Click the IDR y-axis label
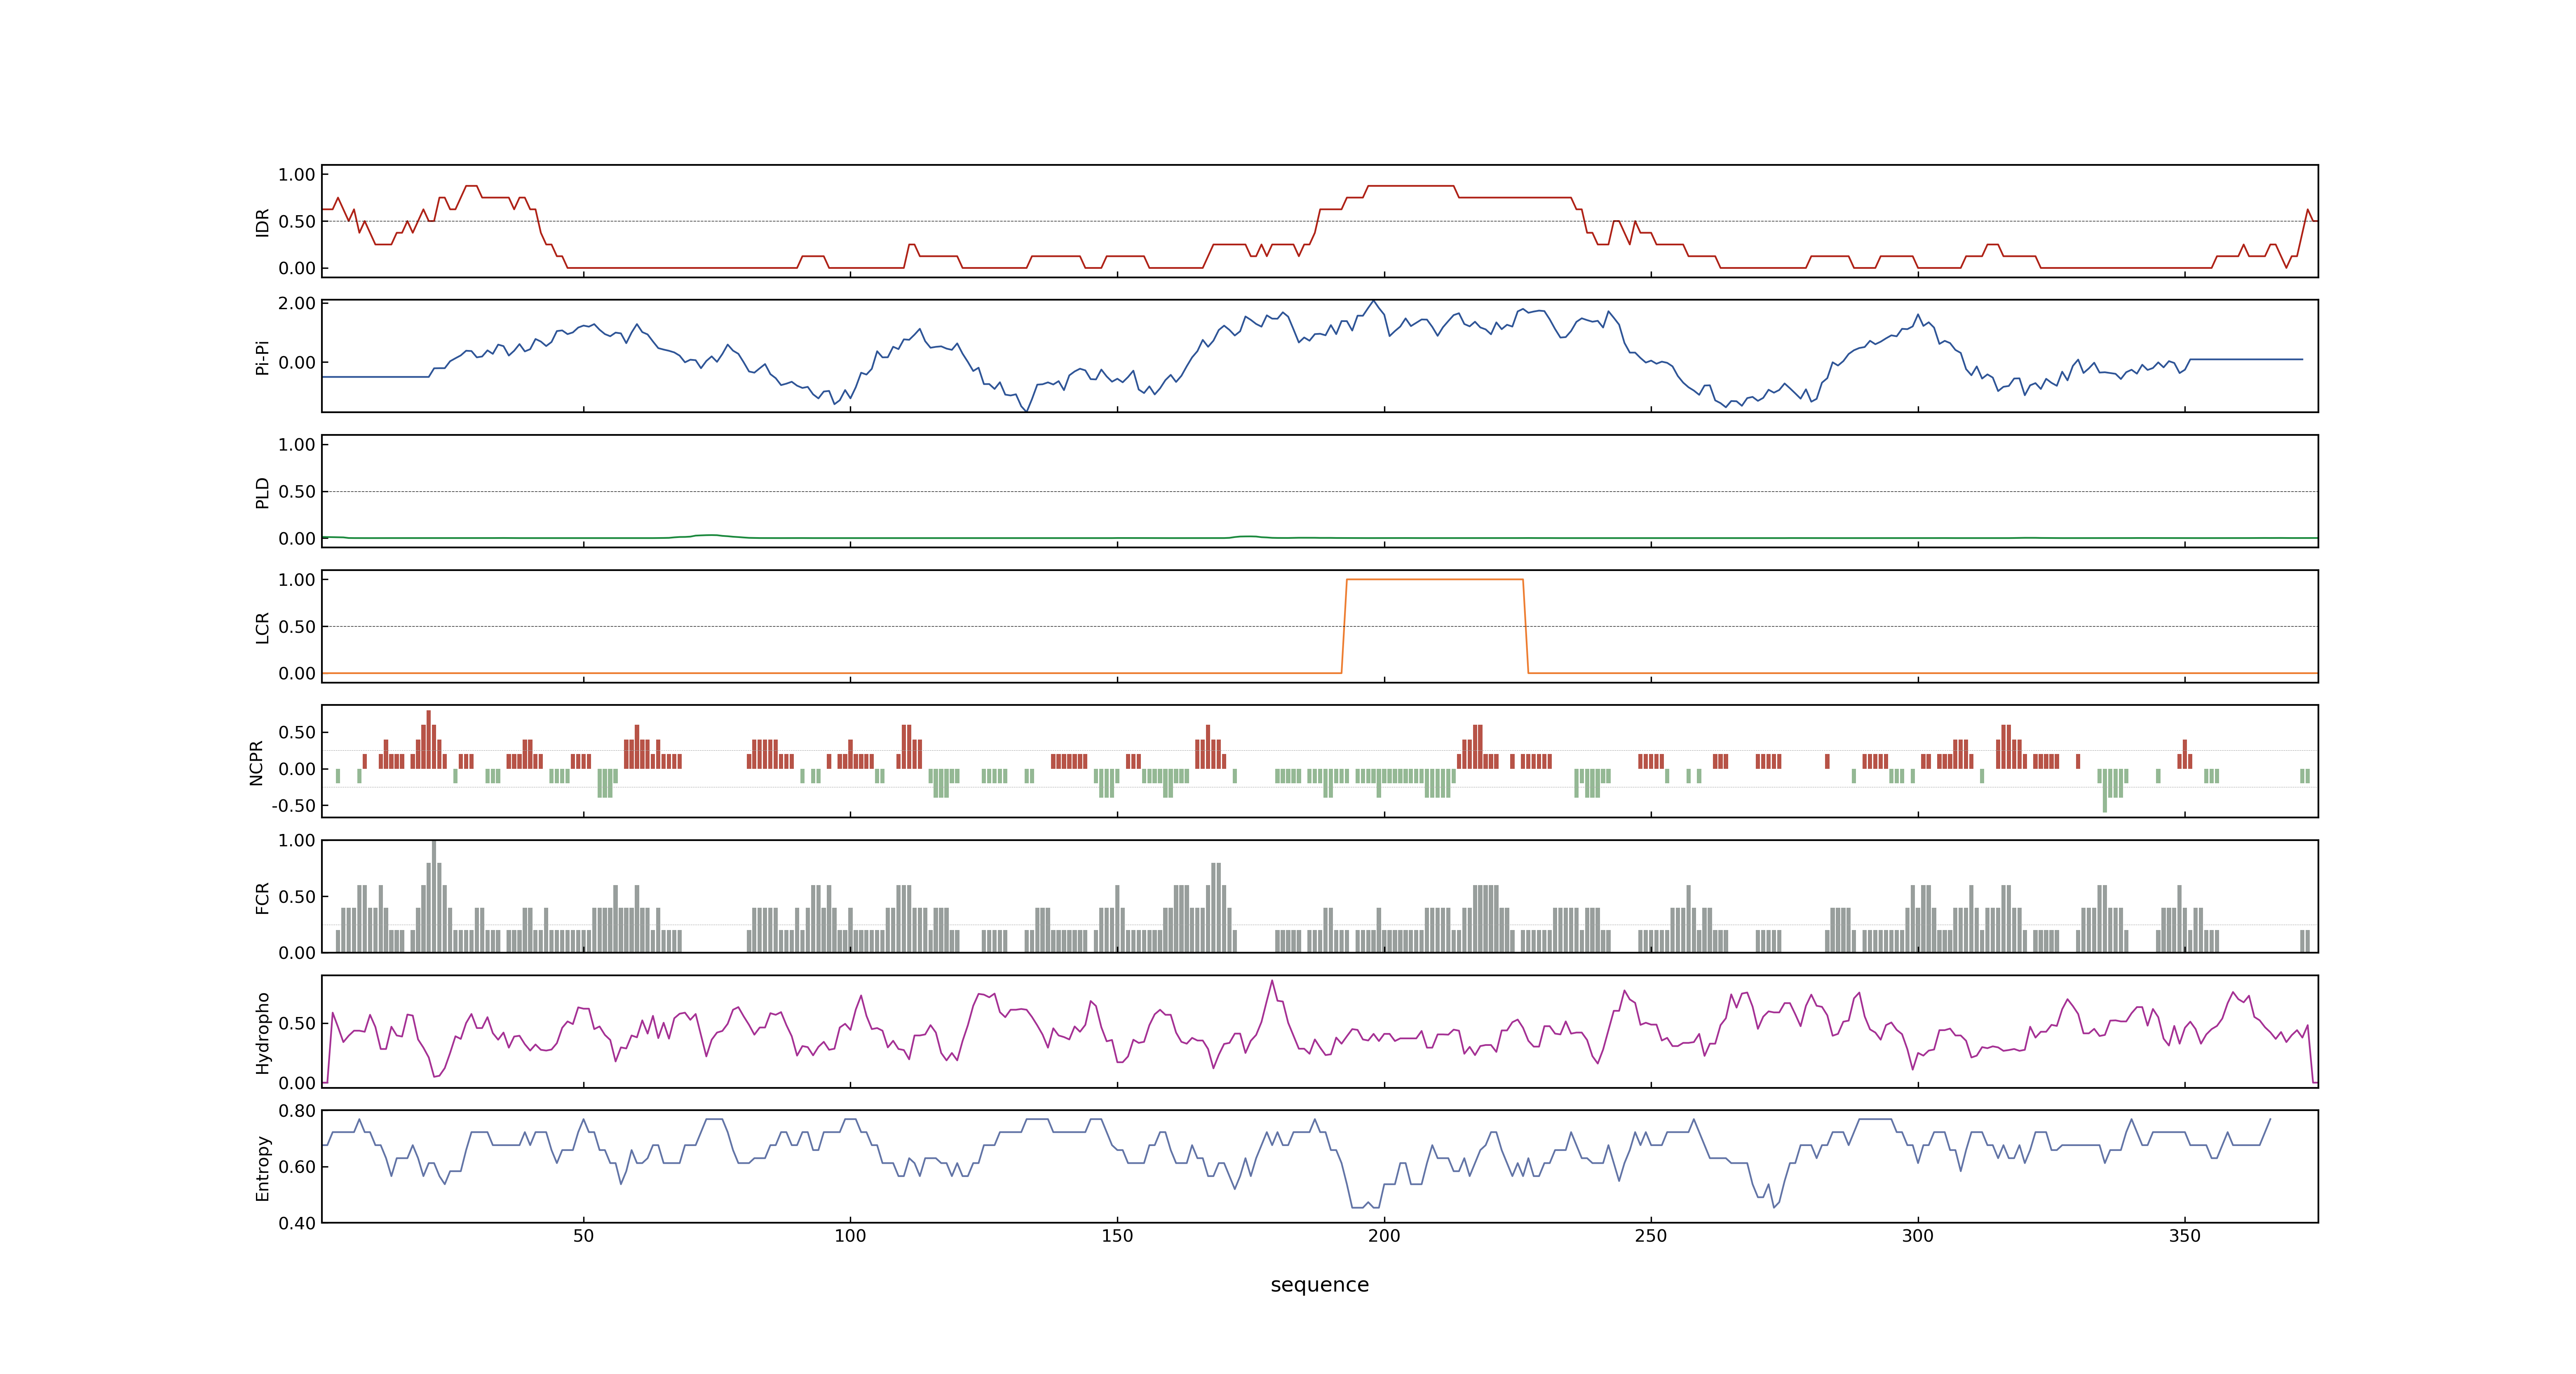Image resolution: width=2576 pixels, height=1374 pixels. (x=262, y=222)
